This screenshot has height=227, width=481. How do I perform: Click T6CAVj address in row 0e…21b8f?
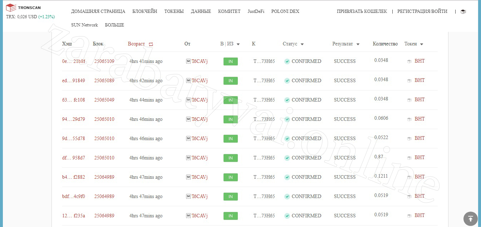tap(200, 61)
